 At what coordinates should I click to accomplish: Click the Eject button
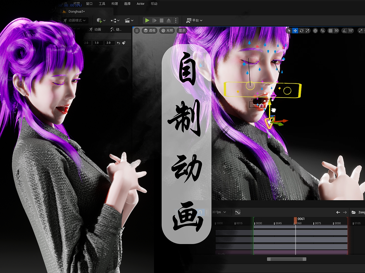click(169, 20)
